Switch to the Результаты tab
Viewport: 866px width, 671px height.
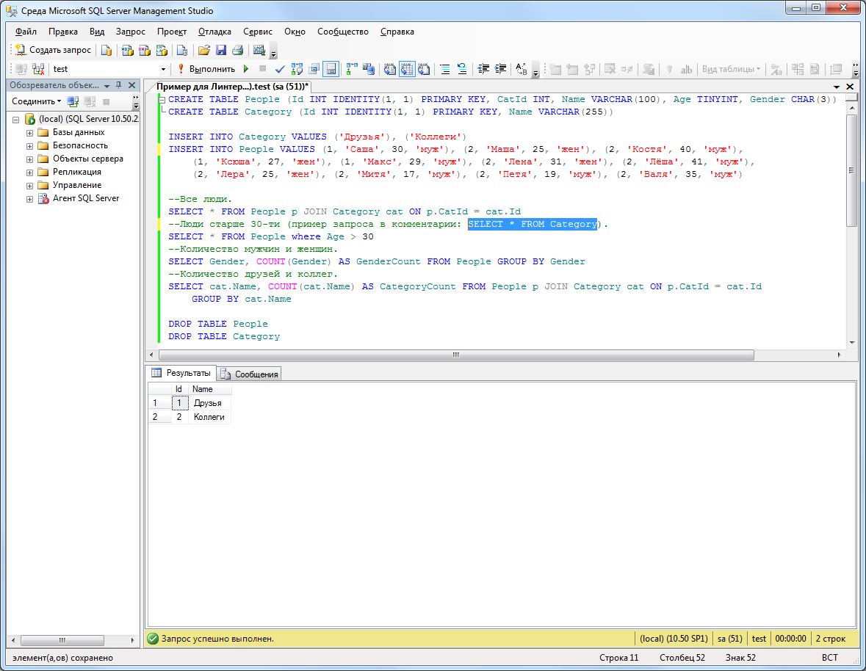pyautogui.click(x=181, y=373)
